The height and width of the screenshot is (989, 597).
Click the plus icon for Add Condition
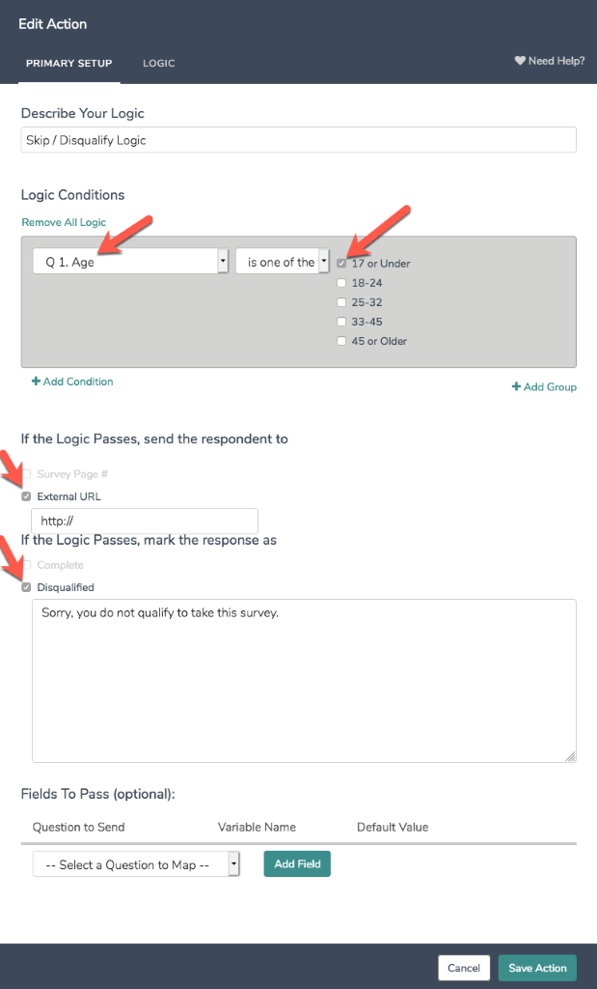(x=36, y=381)
